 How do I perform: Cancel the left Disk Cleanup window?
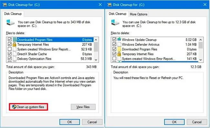[x=92, y=122]
